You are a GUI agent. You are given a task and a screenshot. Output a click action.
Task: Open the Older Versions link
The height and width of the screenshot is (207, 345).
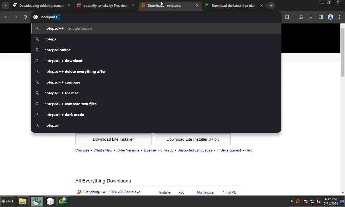pyautogui.click(x=128, y=150)
